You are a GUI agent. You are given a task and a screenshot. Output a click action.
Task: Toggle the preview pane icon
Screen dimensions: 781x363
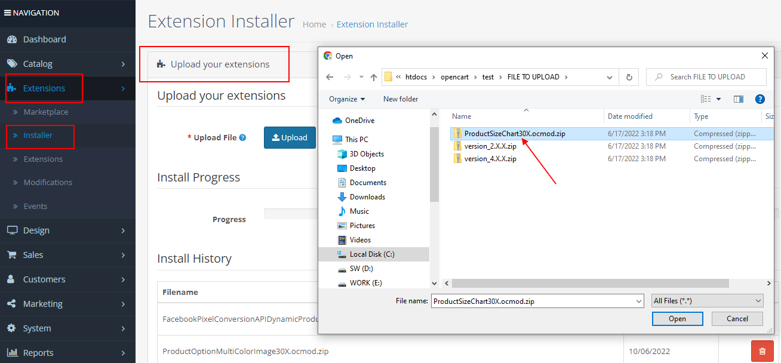739,99
